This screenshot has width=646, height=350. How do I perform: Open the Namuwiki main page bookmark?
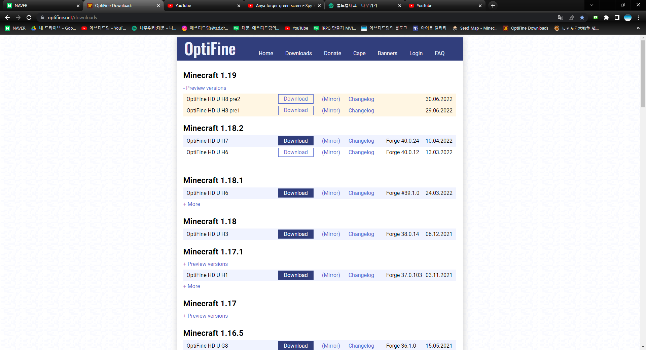click(154, 28)
